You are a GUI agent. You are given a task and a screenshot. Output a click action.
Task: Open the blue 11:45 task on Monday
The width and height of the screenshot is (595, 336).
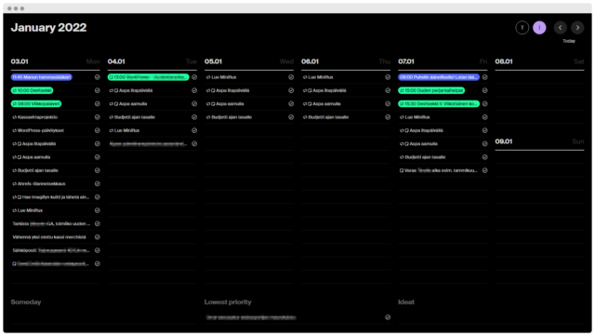point(41,77)
